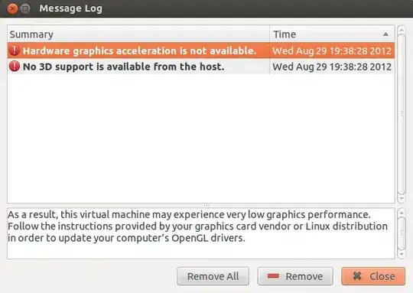Sort messages by the Time column header
Image resolution: width=413 pixels, height=293 pixels.
pos(332,34)
